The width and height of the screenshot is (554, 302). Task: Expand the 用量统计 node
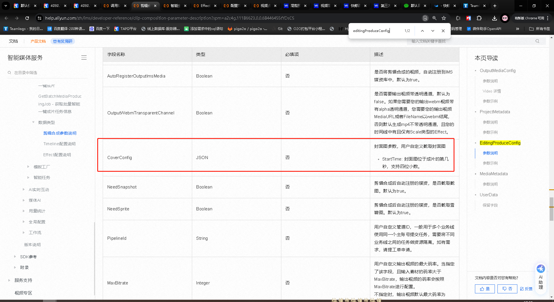pyautogui.click(x=24, y=211)
